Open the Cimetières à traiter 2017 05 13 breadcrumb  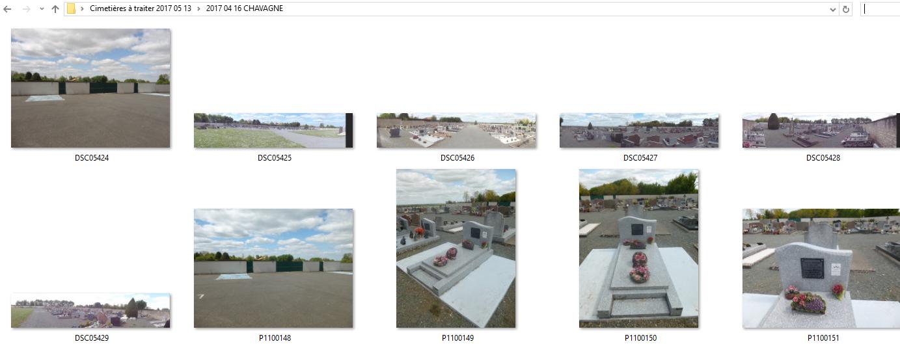141,9
